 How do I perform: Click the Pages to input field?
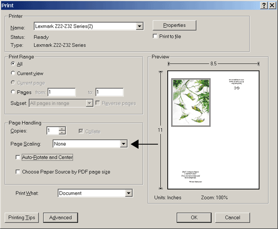[x=109, y=92]
